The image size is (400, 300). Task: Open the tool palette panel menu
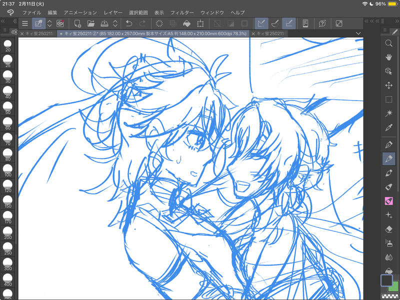(385, 30)
